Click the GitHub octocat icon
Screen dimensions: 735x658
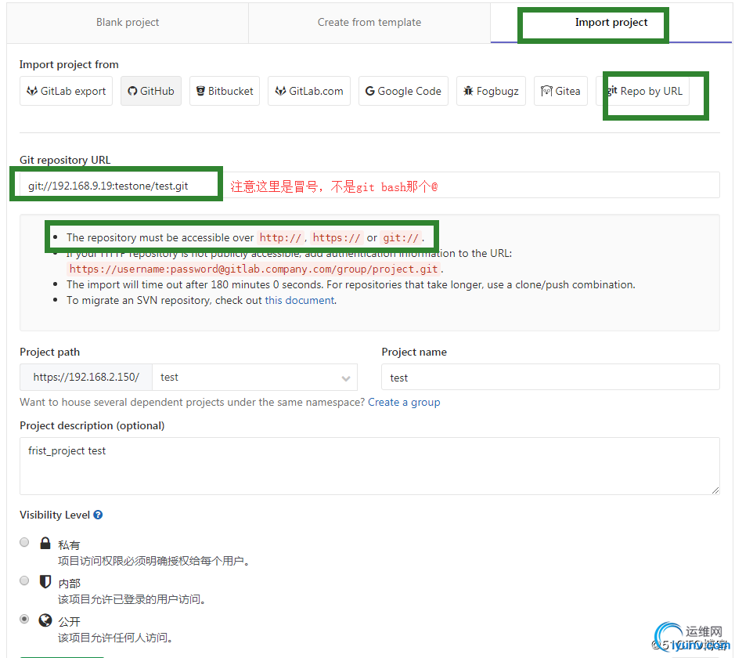[x=132, y=91]
